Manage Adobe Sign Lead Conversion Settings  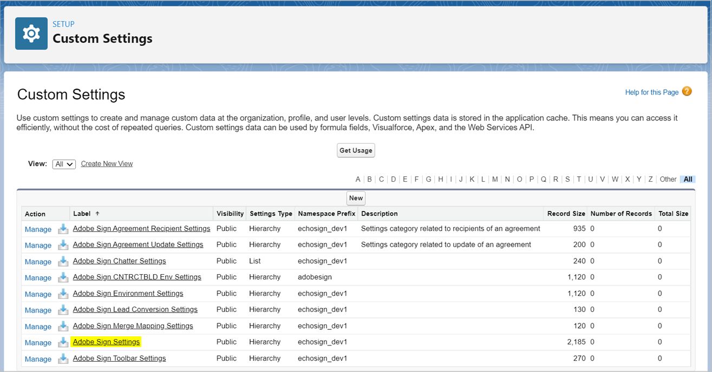[x=38, y=310]
